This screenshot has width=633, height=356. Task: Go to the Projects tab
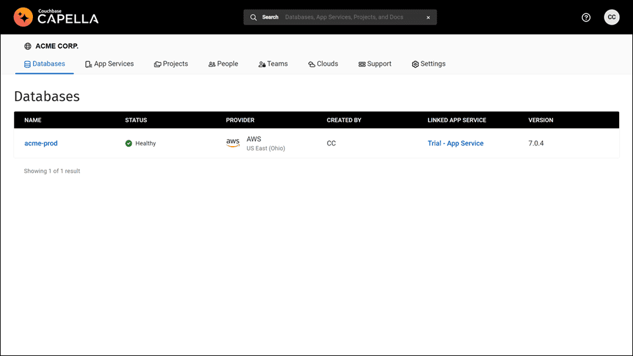(171, 64)
